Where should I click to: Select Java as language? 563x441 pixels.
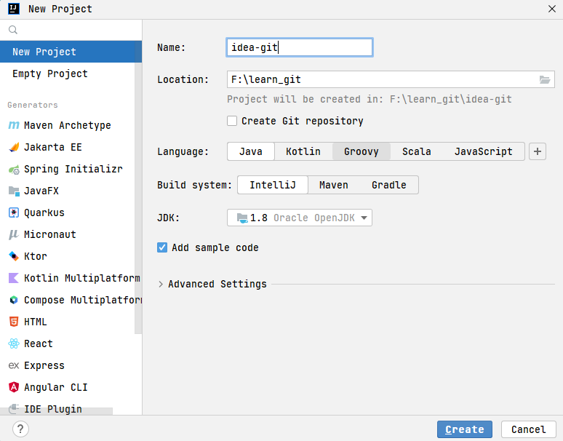tap(251, 151)
